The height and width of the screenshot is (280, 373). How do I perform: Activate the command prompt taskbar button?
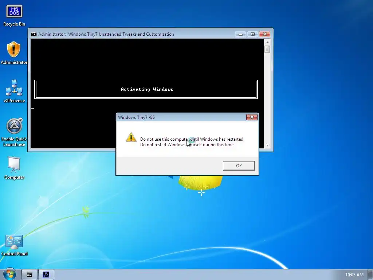click(x=30, y=275)
